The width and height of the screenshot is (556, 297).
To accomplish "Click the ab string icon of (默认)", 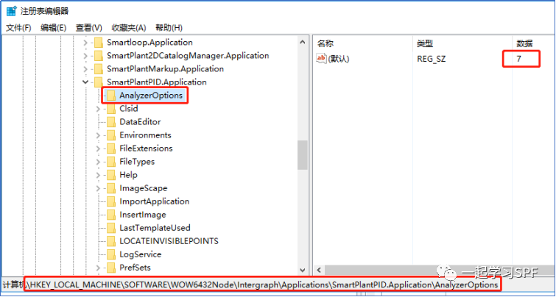I will coord(321,58).
